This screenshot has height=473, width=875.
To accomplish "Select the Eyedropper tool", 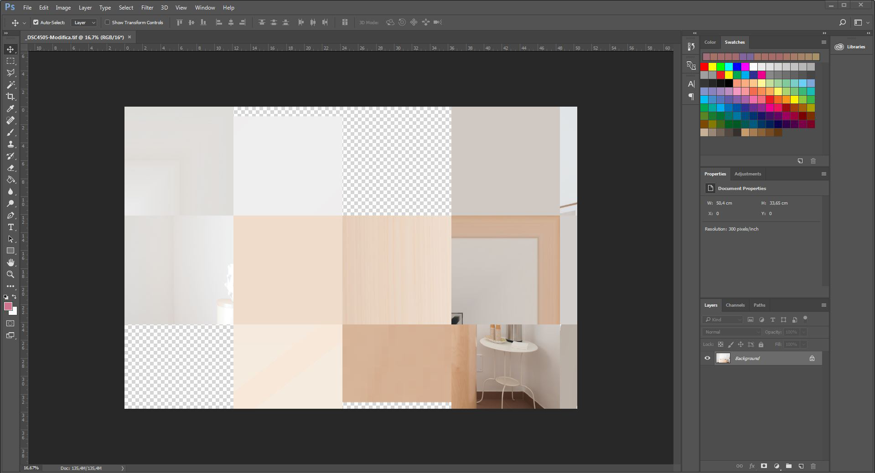I will 10,108.
